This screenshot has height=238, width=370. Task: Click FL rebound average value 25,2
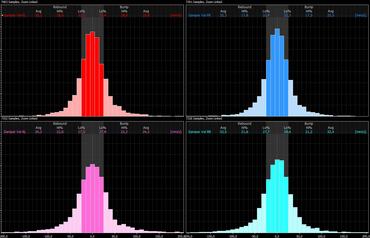point(39,15)
